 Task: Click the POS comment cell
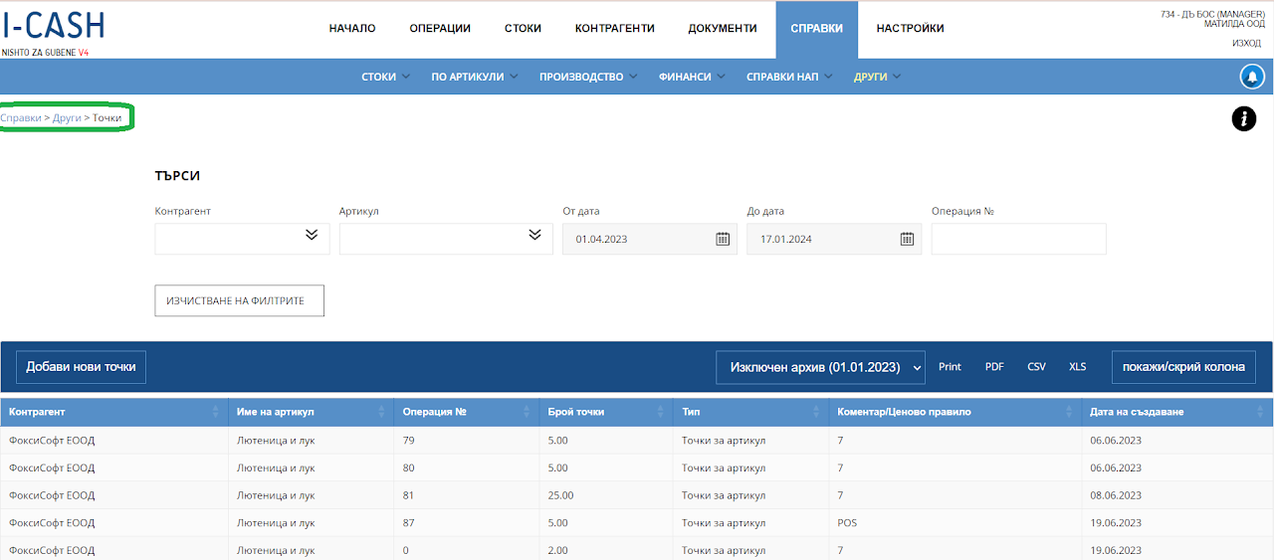point(955,523)
